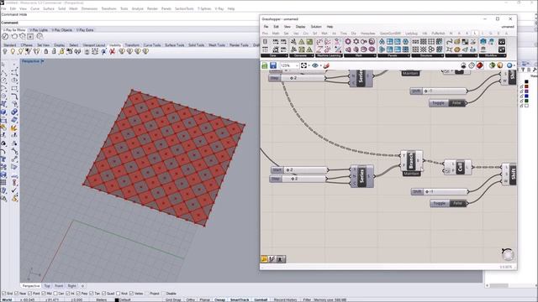The height and width of the screenshot is (302, 538).
Task: Click the Ortho button in the status bar
Action: [x=191, y=299]
